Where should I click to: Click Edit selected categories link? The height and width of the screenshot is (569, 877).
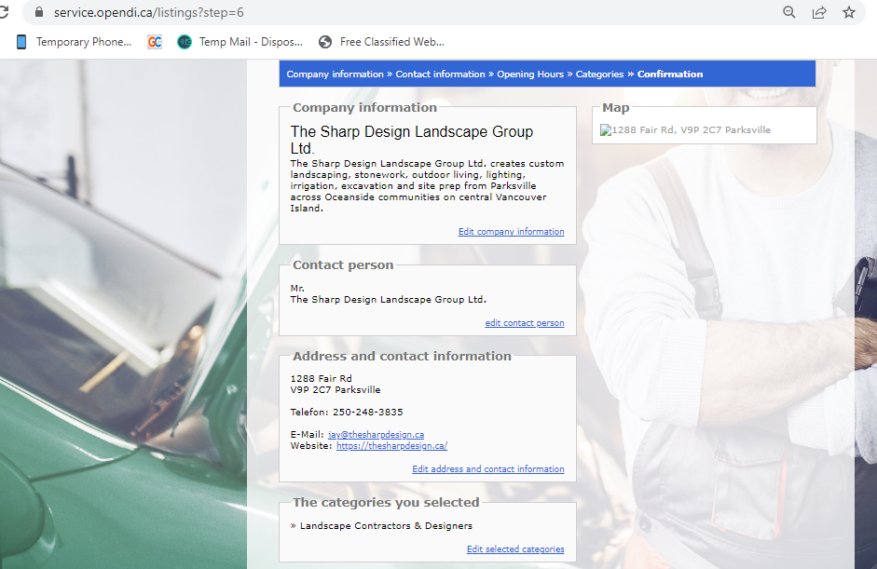[515, 549]
